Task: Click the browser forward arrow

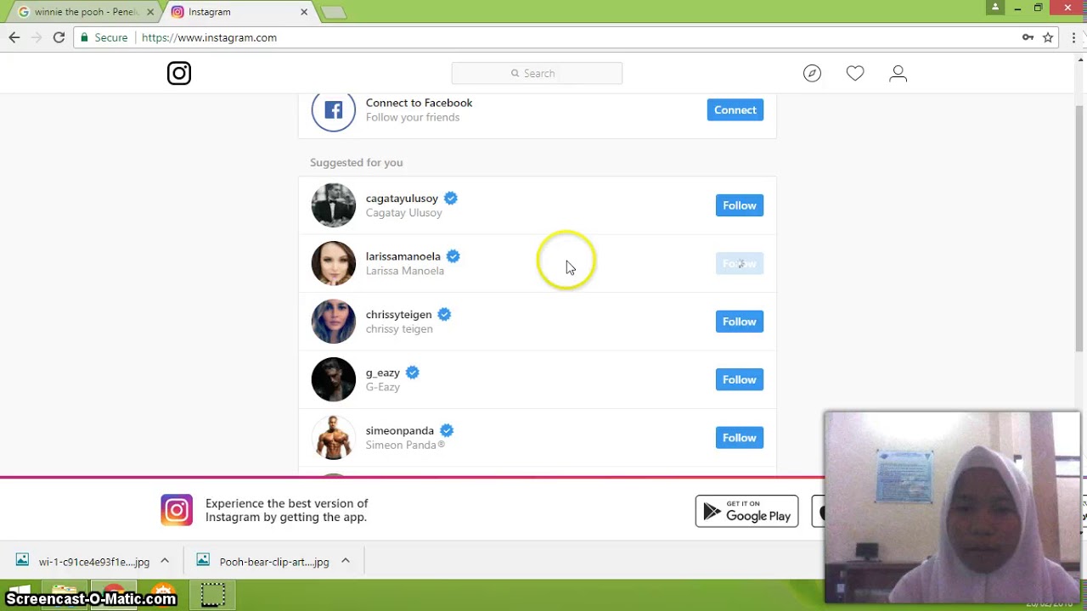Action: (x=37, y=37)
